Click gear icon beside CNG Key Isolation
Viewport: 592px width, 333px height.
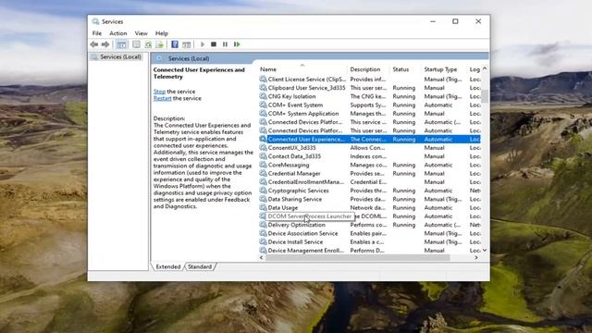(263, 96)
